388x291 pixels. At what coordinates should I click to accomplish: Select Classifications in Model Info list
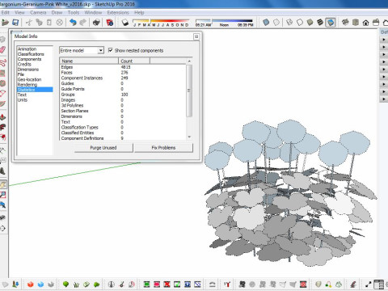point(31,54)
